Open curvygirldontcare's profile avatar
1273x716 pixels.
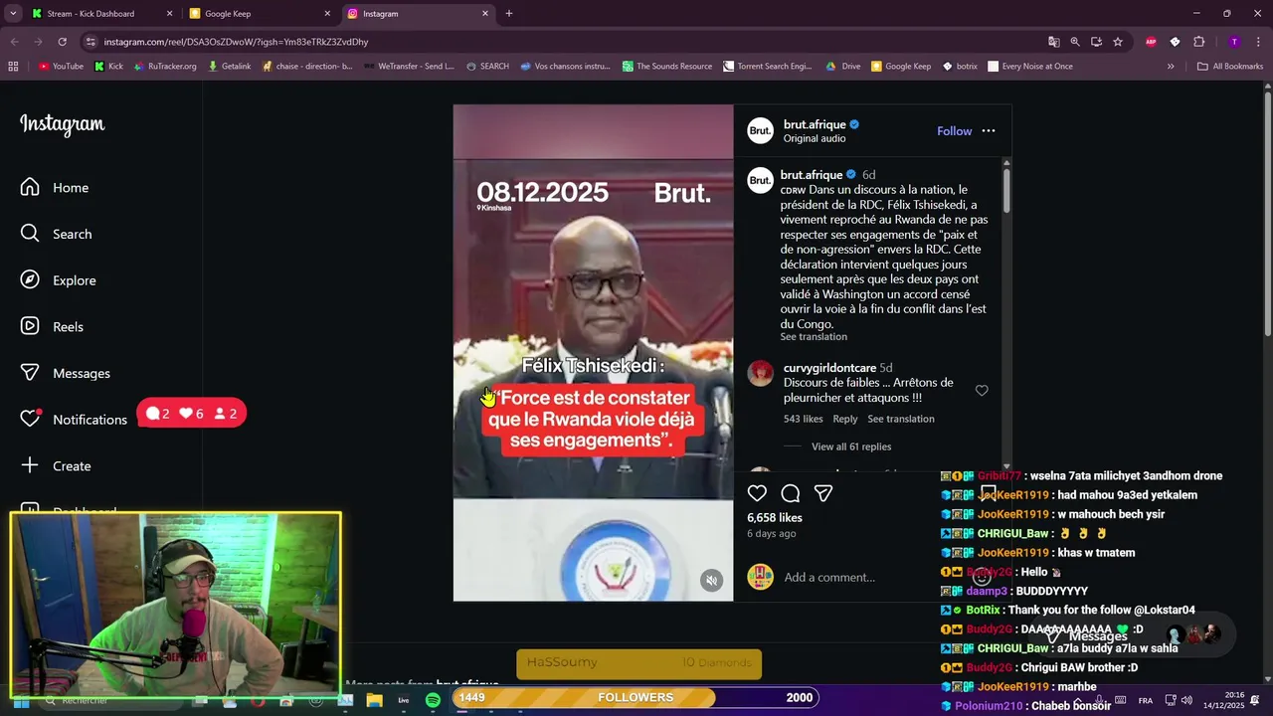(x=761, y=373)
